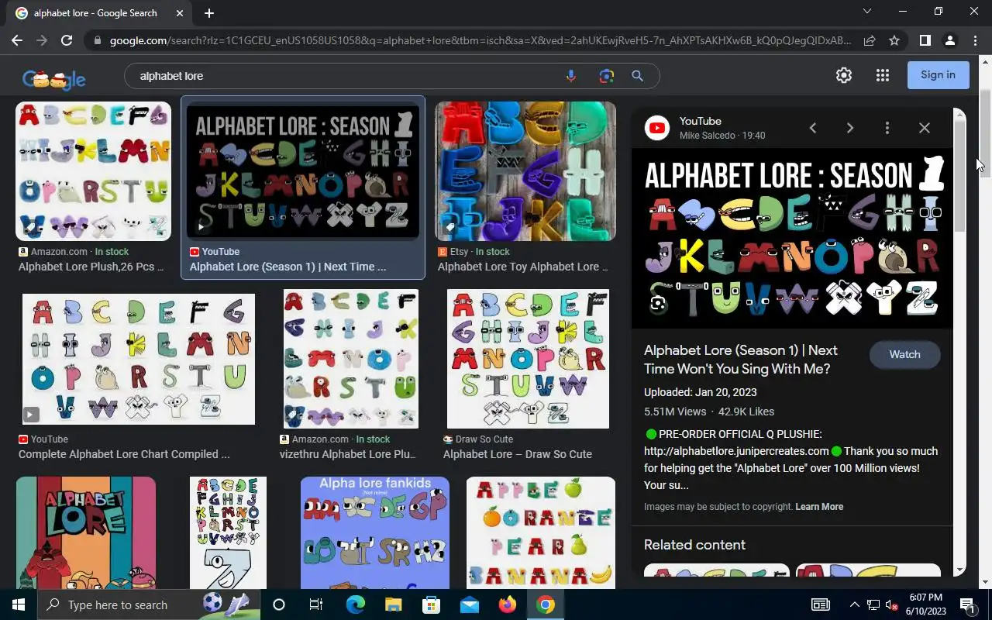Click the 'Alphabet Lore – Draw So Cute' caption
Viewport: 992px width, 620px height.
[x=518, y=454]
